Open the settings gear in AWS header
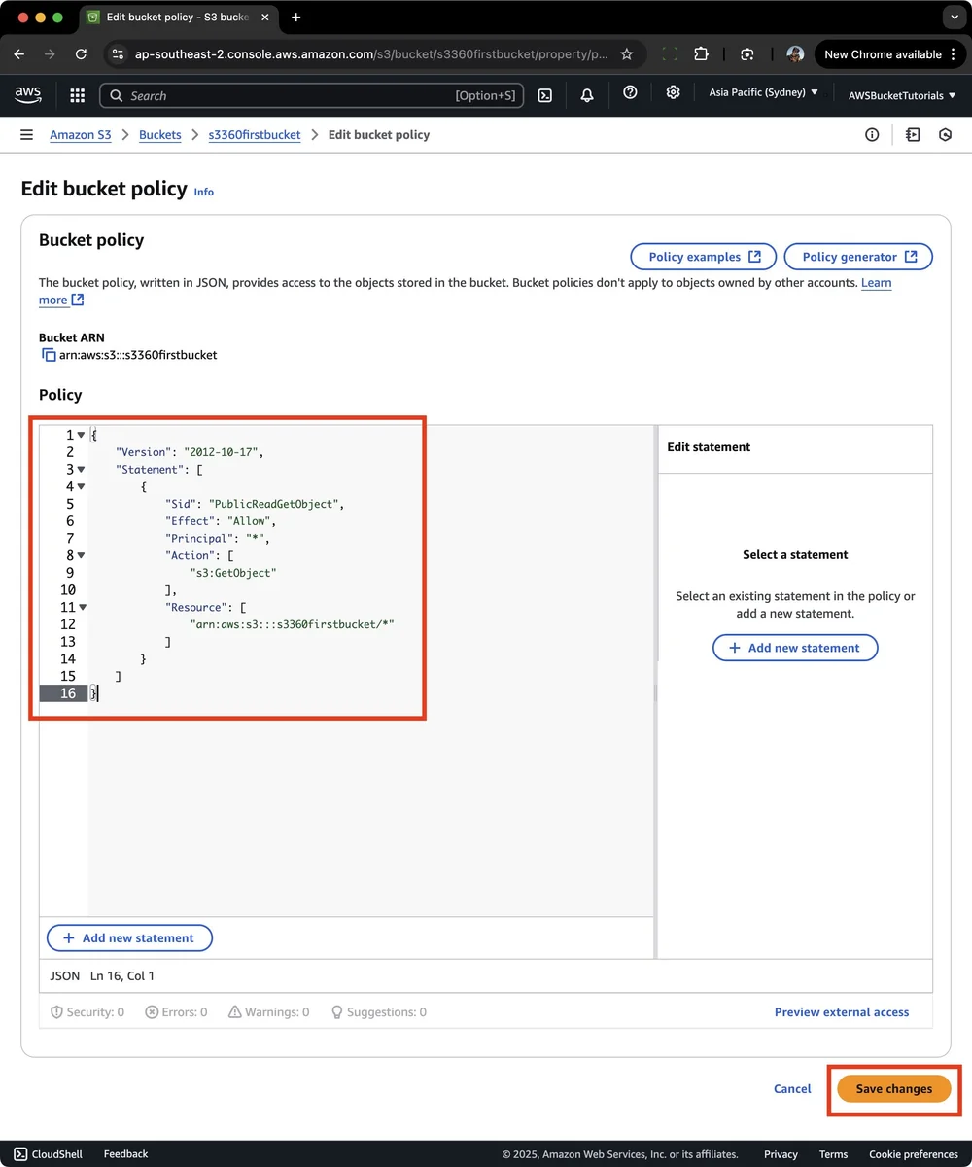The height and width of the screenshot is (1167, 972). pos(673,92)
